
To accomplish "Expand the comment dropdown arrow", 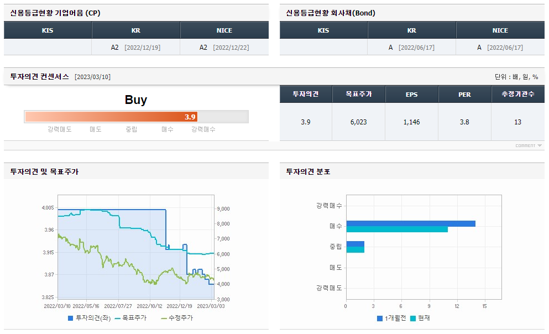I will [x=540, y=145].
